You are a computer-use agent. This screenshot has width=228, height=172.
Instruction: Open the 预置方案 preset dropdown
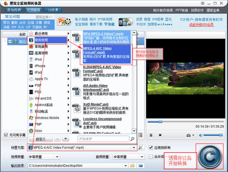134,148
